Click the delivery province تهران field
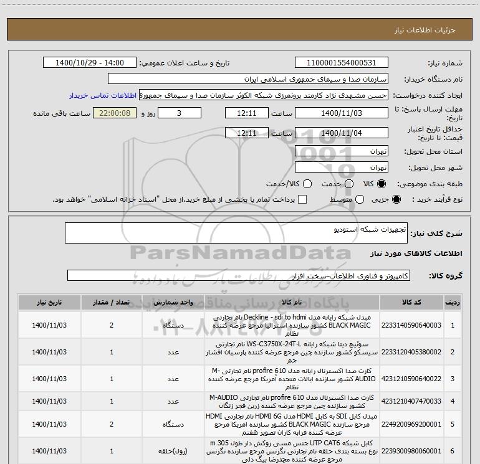The image size is (480, 464). [x=342, y=151]
